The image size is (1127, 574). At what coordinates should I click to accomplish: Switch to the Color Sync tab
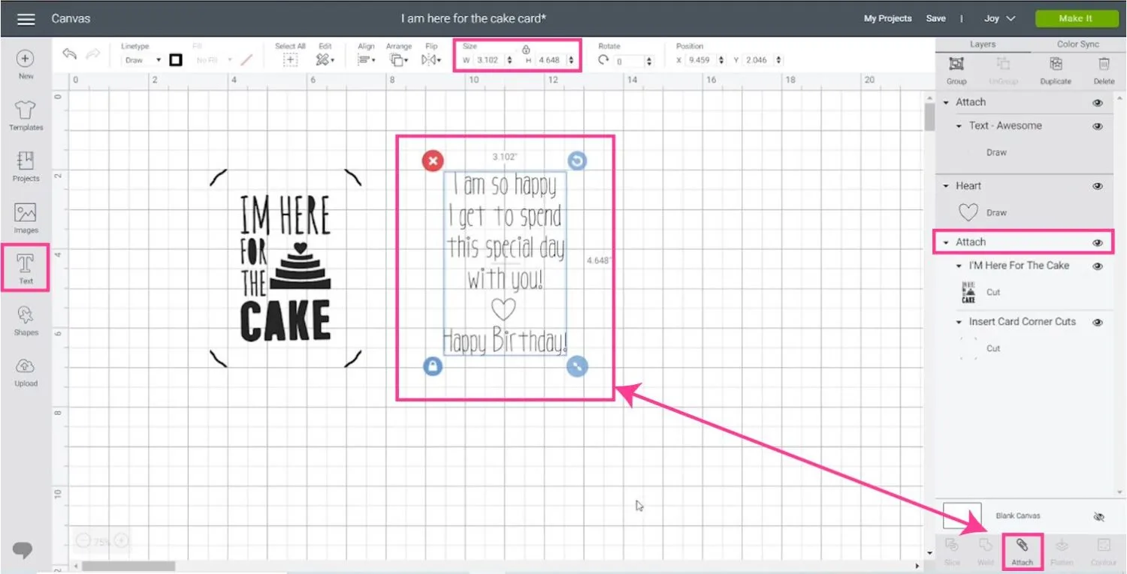pos(1077,44)
